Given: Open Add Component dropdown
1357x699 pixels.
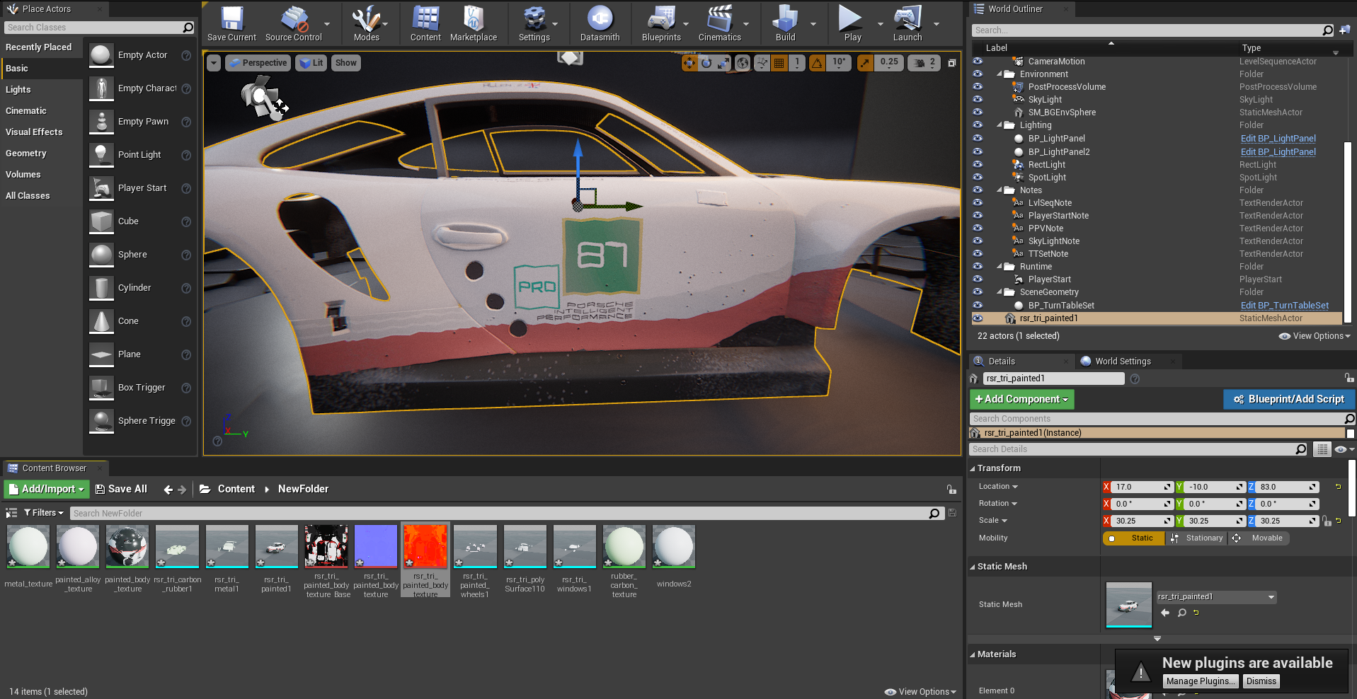Looking at the screenshot, I should [1021, 399].
